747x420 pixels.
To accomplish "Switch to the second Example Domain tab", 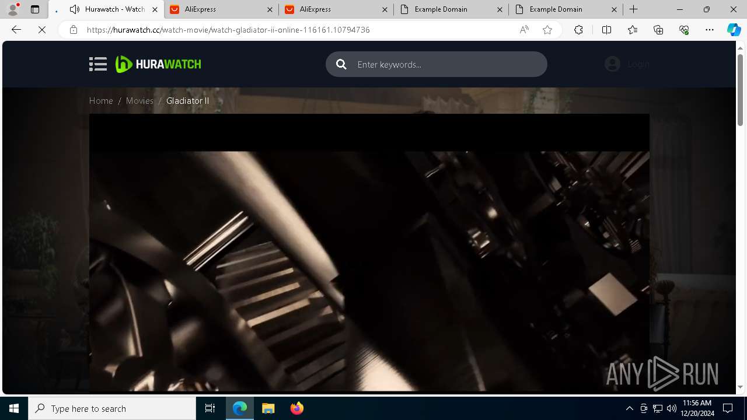I will point(566,9).
